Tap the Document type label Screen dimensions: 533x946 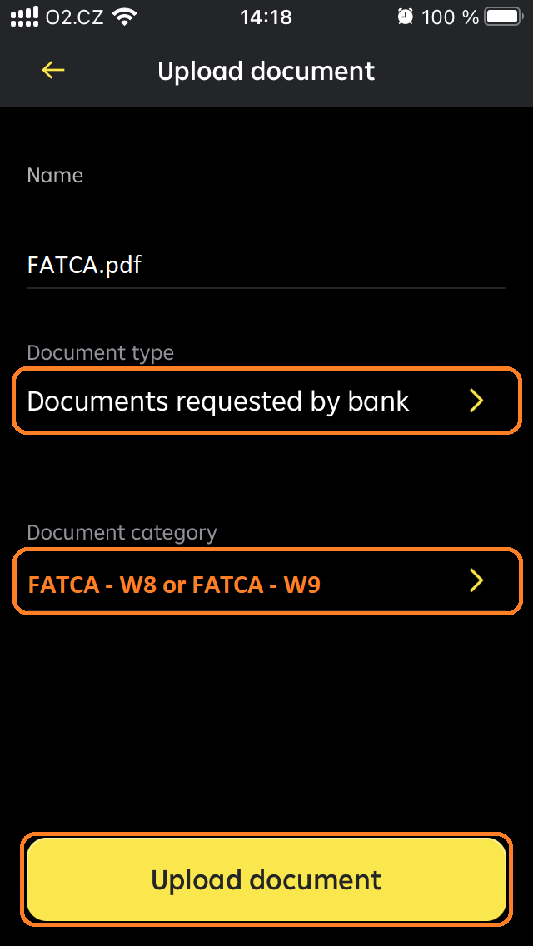[100, 352]
